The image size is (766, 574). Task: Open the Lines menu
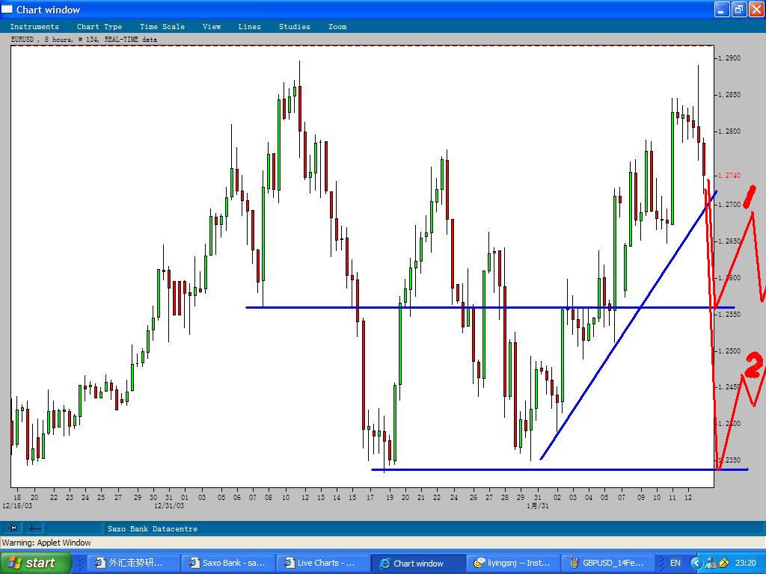click(x=249, y=27)
